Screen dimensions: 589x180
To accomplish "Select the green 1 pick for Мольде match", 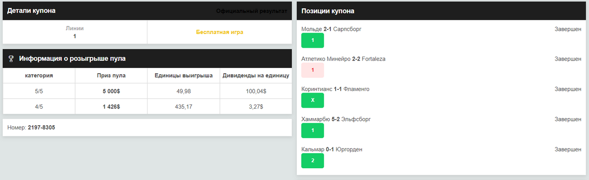I will pyautogui.click(x=312, y=40).
